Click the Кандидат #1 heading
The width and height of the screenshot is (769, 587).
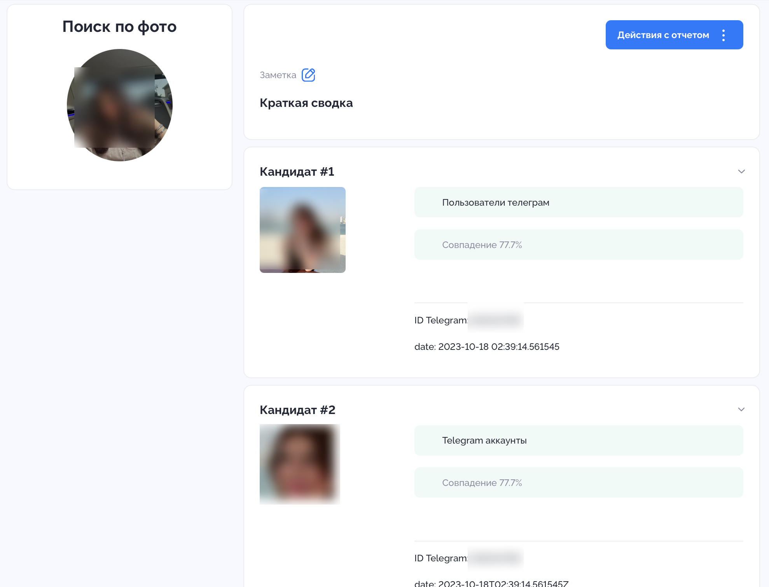point(297,171)
